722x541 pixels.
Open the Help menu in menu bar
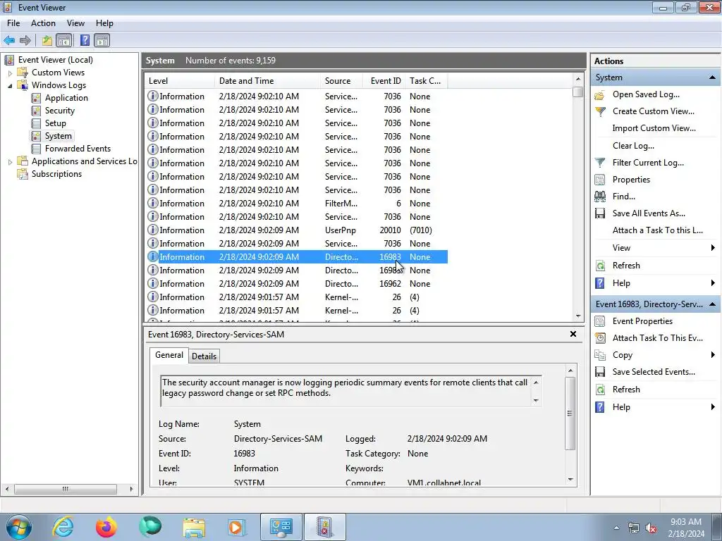click(104, 23)
